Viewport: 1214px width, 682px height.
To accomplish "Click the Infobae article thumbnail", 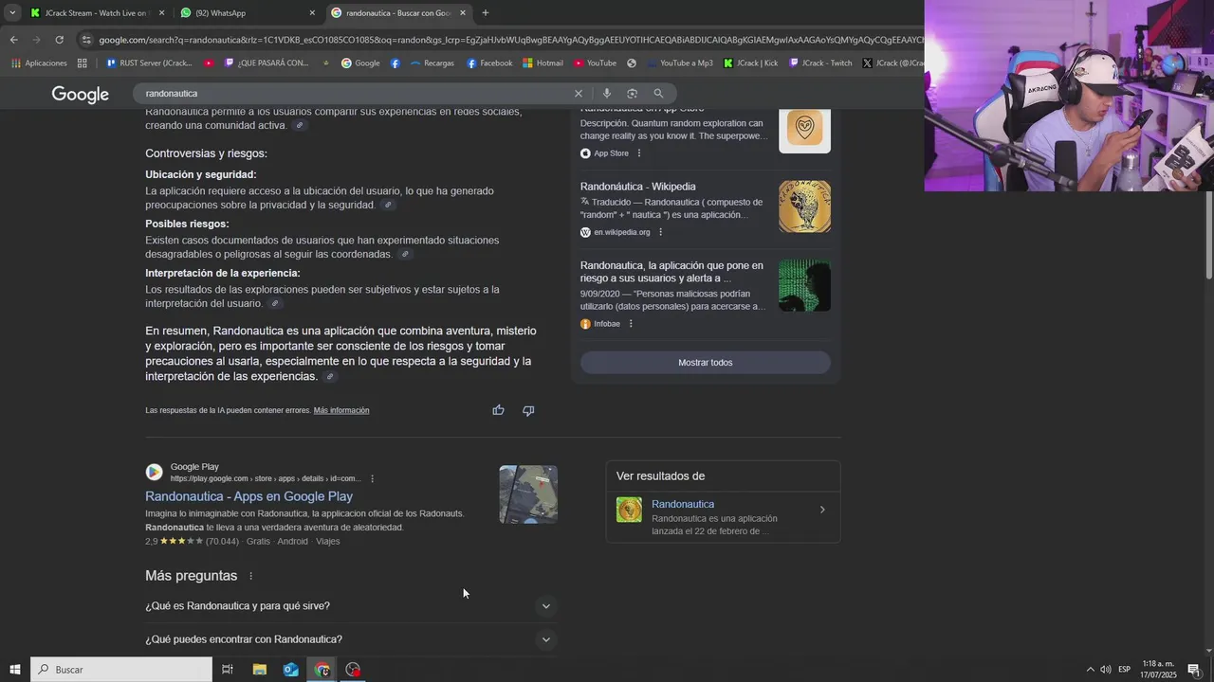I will pos(804,285).
